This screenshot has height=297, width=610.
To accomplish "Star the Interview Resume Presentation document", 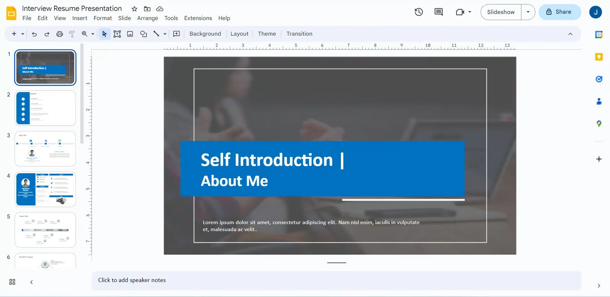I will pos(135,9).
